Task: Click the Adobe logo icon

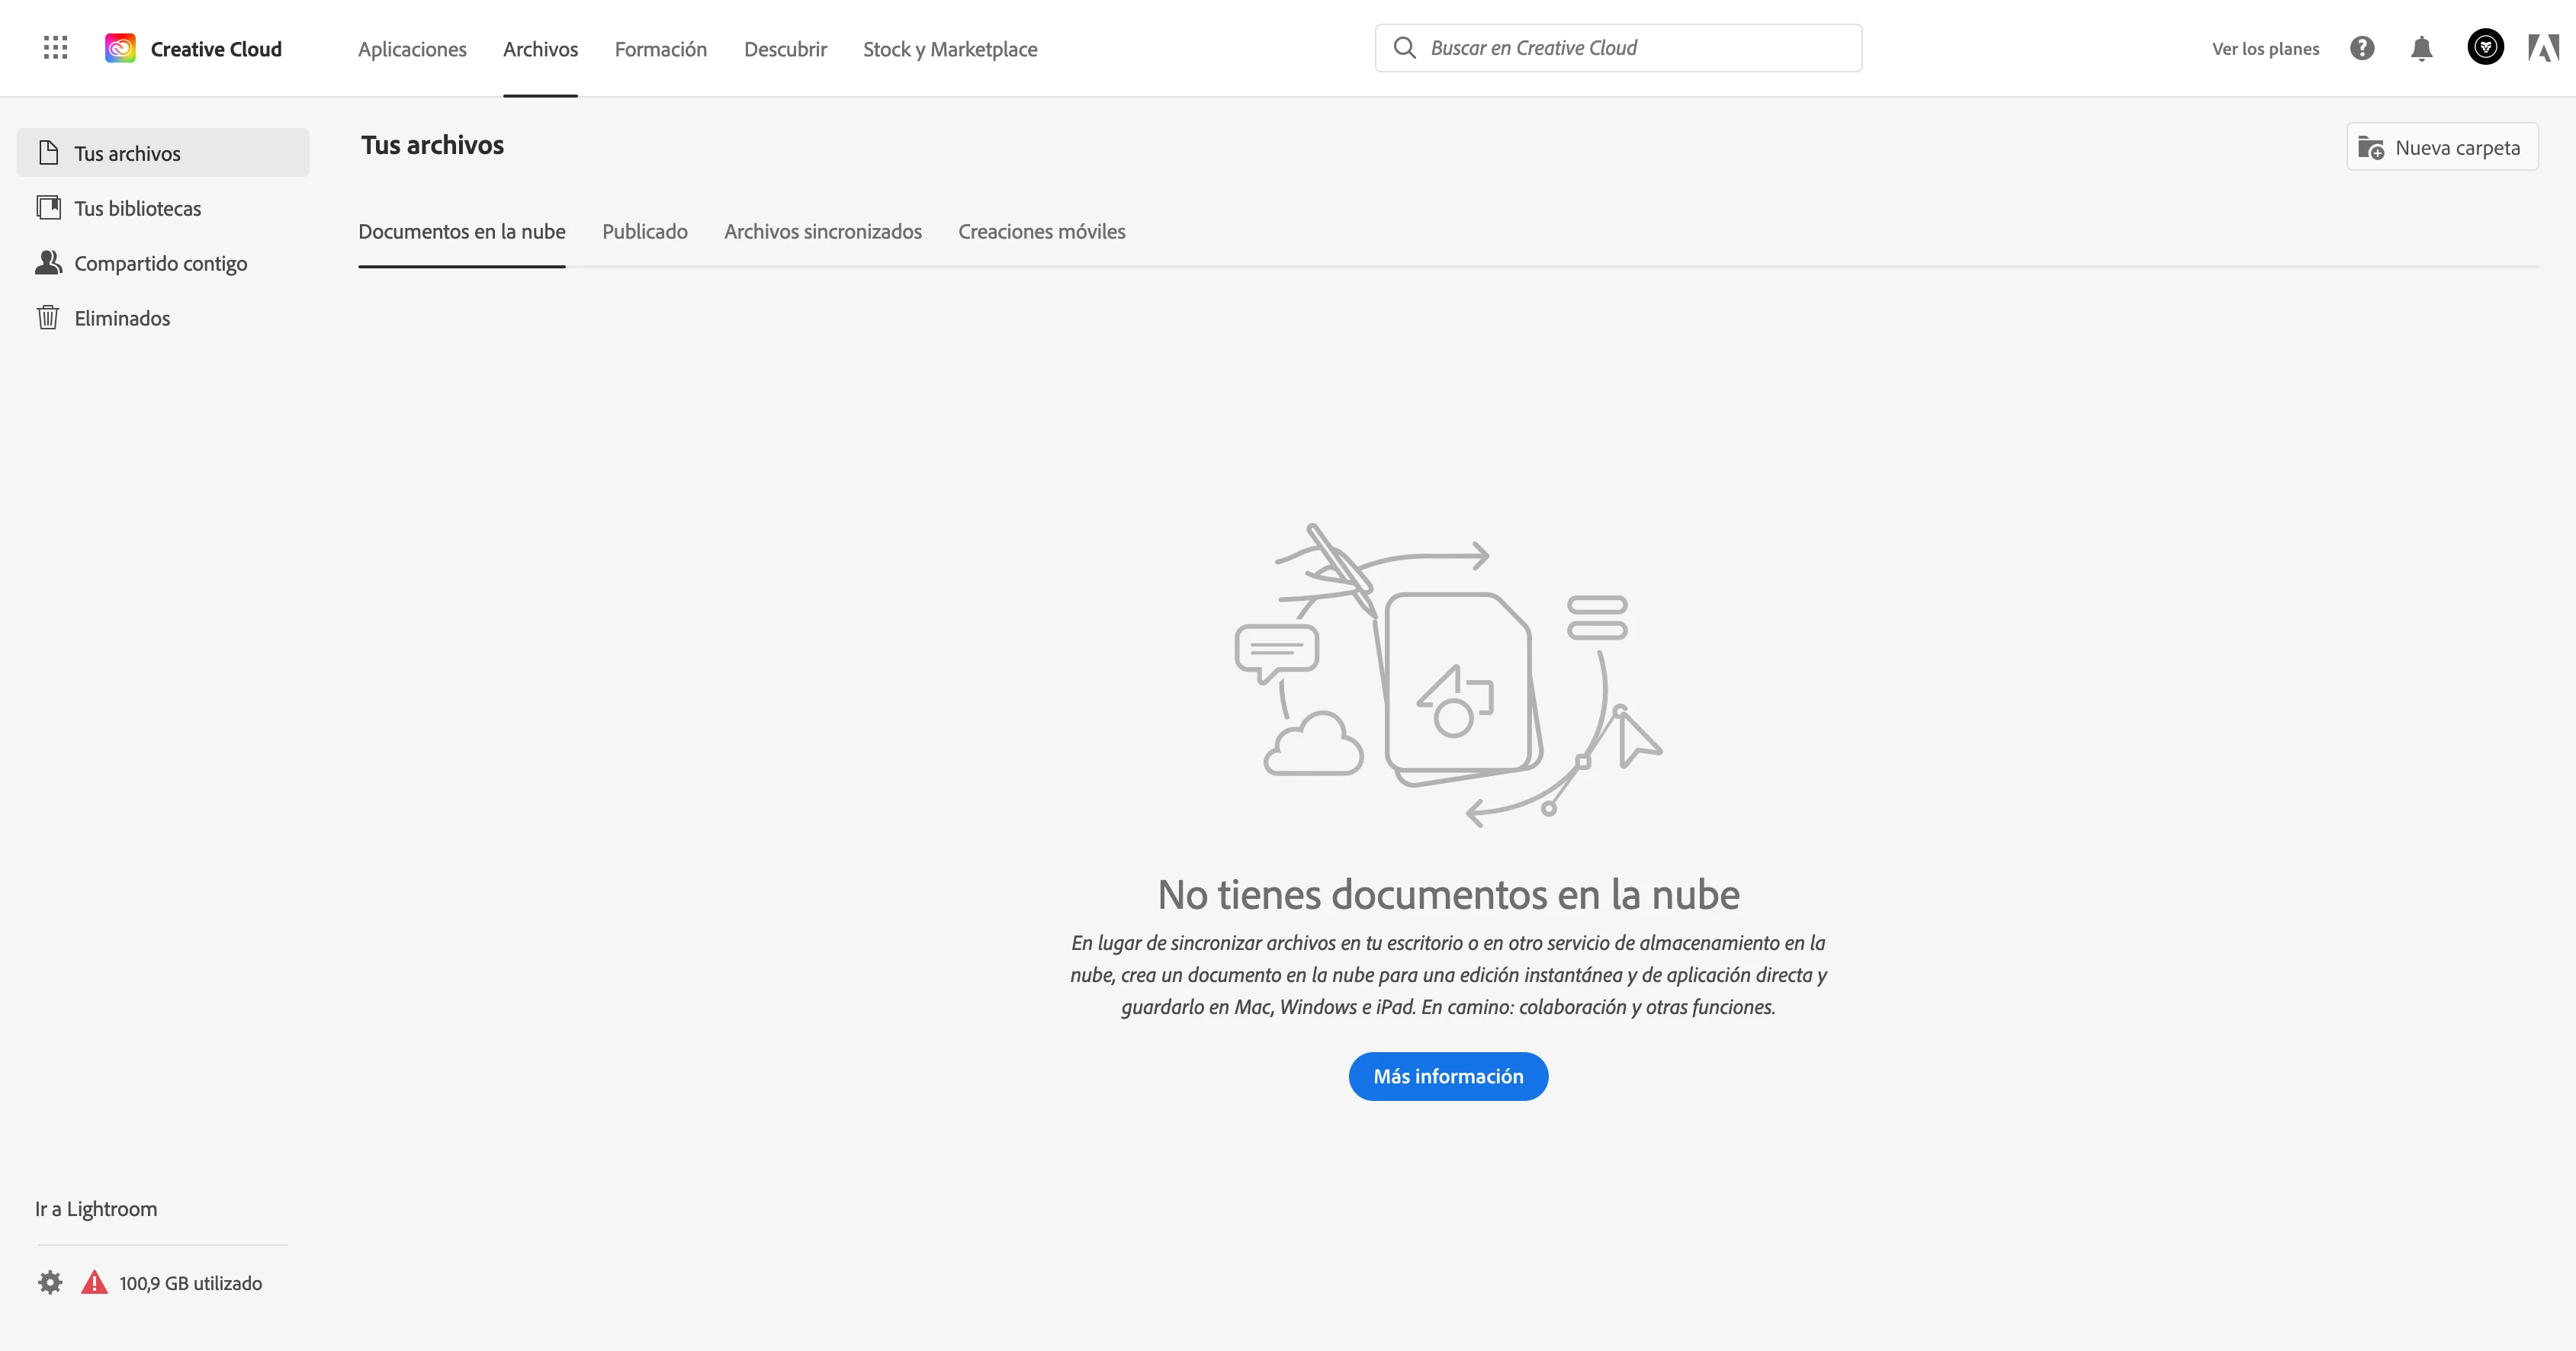Action: point(2543,48)
